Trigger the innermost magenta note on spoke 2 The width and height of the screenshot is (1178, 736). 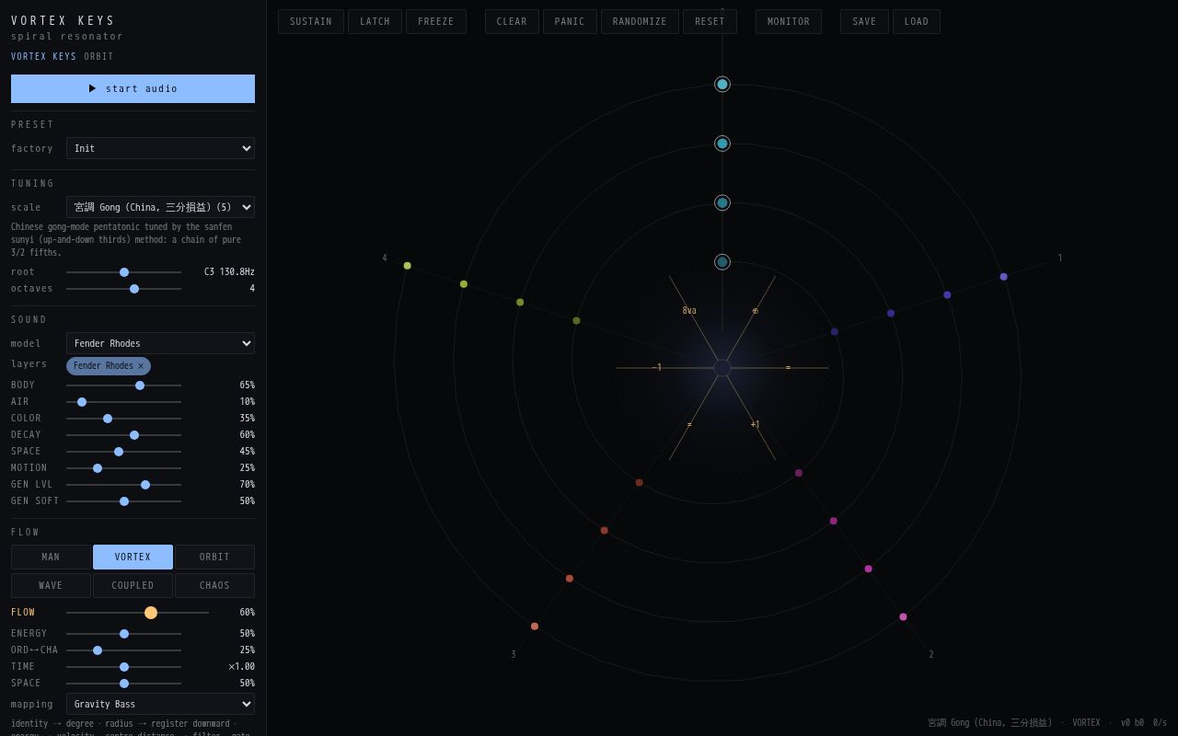[x=799, y=473]
